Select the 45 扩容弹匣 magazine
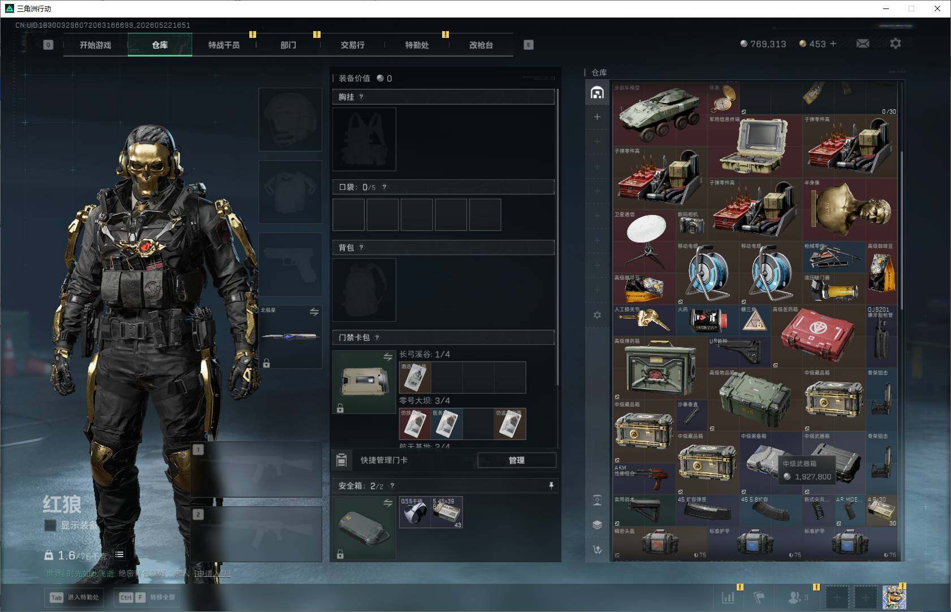Image resolution: width=951 pixels, height=612 pixels. tap(707, 510)
